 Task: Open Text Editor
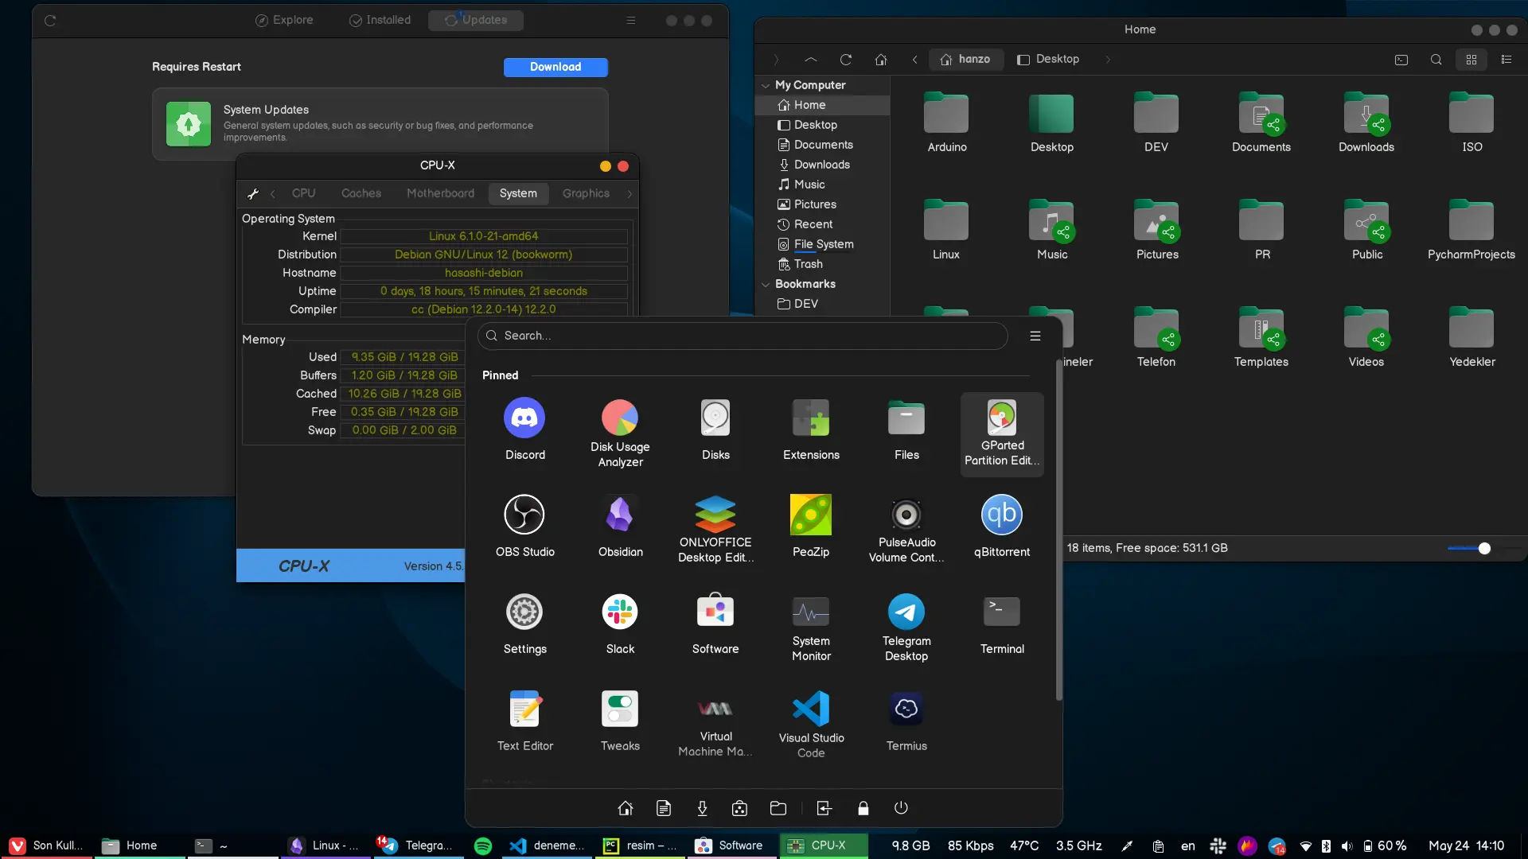[524, 721]
